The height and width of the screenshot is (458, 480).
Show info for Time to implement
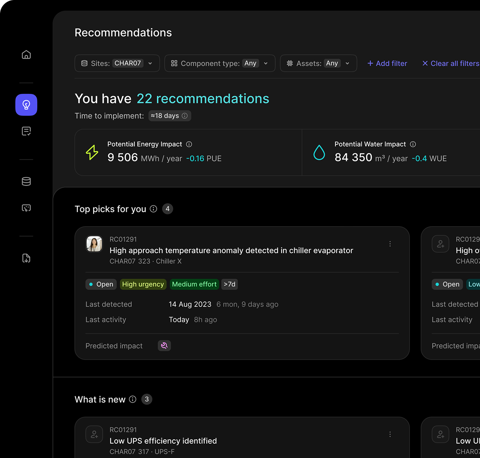point(184,115)
